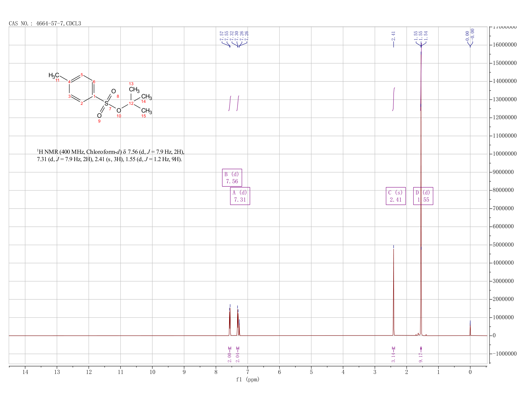Select multiplet box A (d) 7.31
Image resolution: width=531 pixels, height=410 pixels.
tap(240, 196)
